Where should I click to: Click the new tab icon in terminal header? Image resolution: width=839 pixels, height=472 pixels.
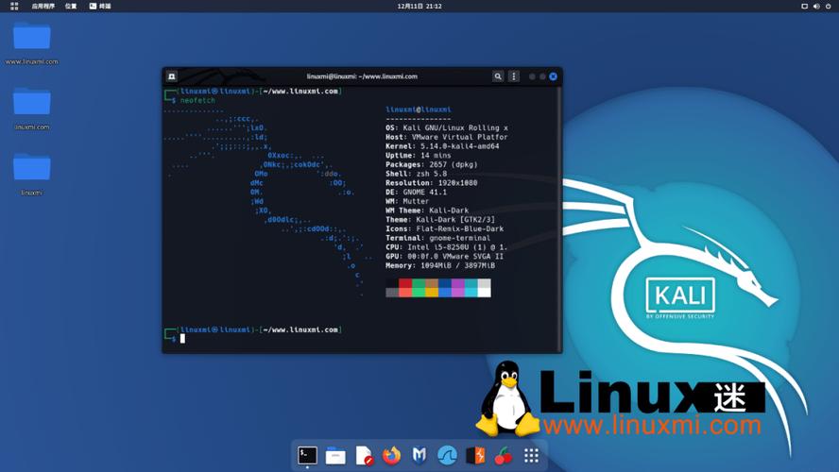(x=172, y=76)
